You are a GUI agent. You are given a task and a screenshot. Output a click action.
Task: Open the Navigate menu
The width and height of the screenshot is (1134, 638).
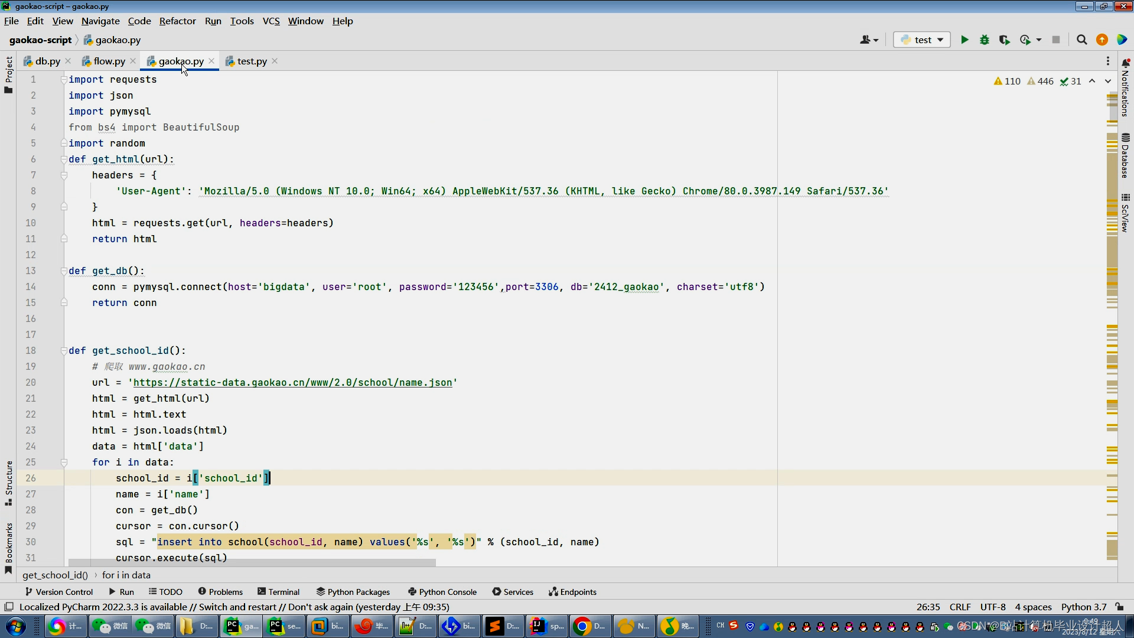[100, 21]
